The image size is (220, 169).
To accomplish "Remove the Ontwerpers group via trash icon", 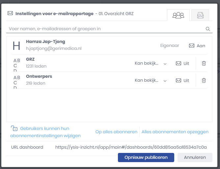I will [x=204, y=80].
